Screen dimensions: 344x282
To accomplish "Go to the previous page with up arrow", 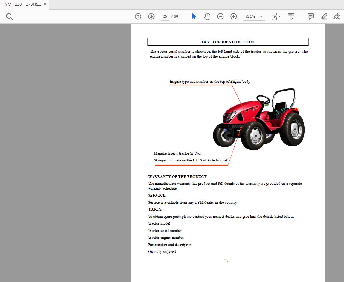I will pos(138,16).
